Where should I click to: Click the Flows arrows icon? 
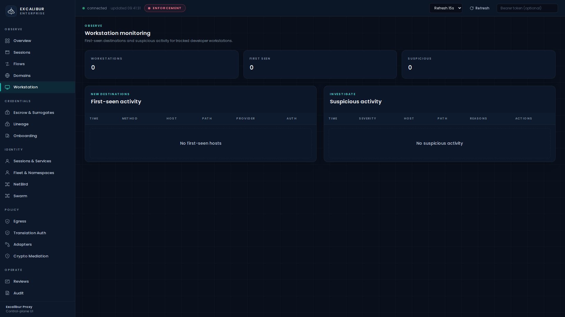point(7,64)
